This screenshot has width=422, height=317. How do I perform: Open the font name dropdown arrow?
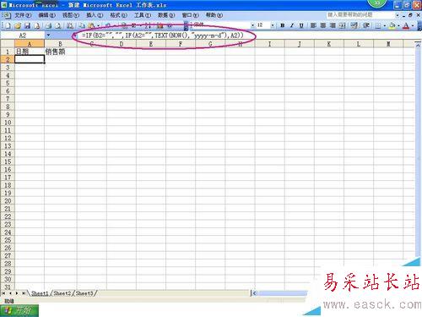[x=252, y=25]
